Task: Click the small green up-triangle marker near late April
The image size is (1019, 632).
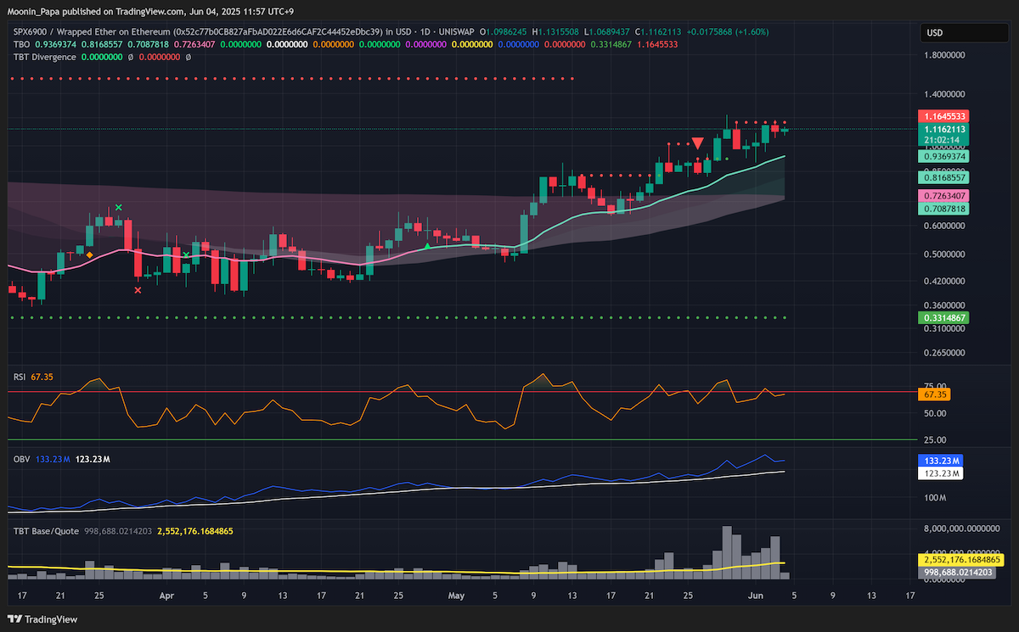Action: click(x=427, y=246)
